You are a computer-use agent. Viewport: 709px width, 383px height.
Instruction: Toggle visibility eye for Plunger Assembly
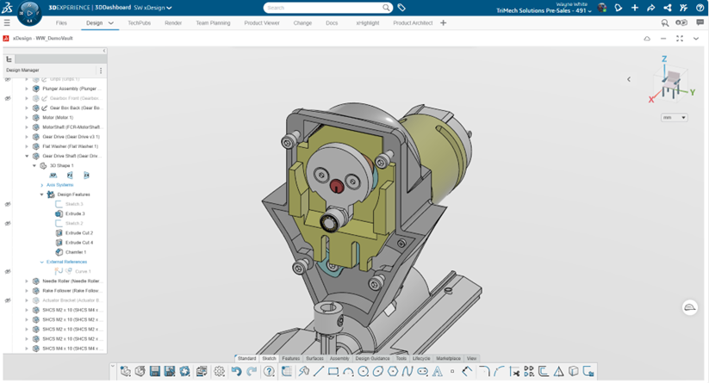click(x=8, y=89)
